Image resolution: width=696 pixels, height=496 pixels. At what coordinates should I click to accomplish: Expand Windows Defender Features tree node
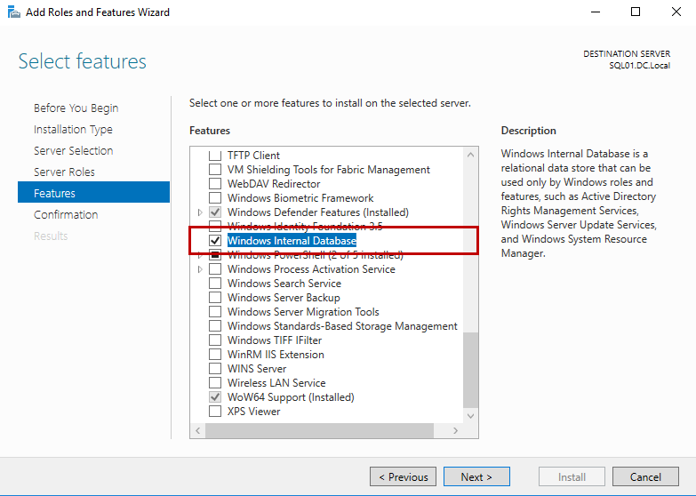click(200, 212)
